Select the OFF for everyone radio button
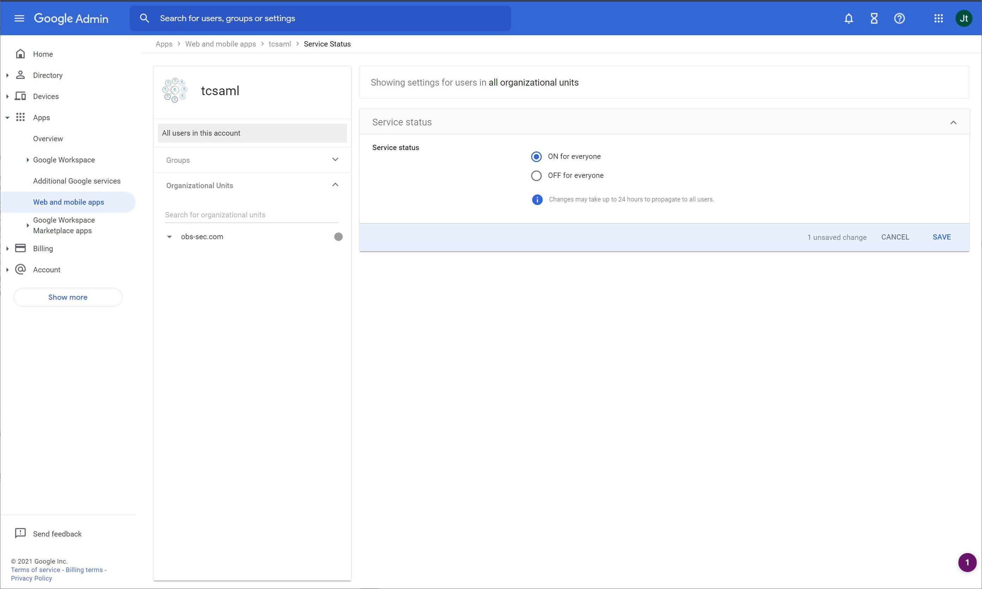This screenshot has width=982, height=589. (x=536, y=175)
